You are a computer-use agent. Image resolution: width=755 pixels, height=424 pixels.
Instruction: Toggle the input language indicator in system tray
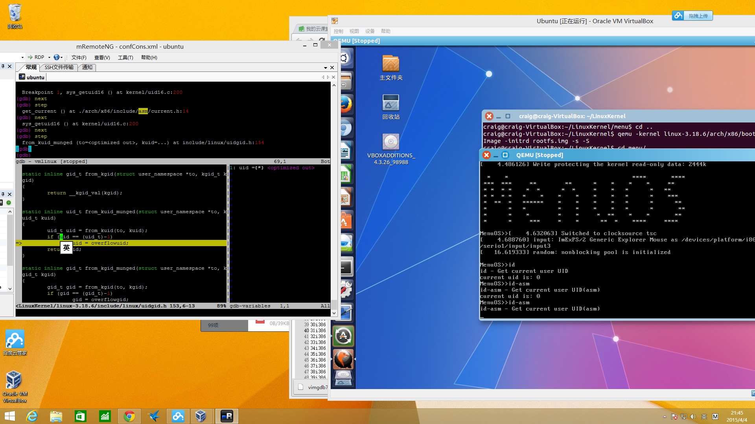coord(704,417)
